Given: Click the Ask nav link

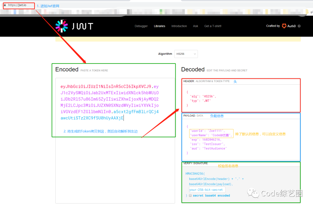Looking at the screenshot, I should point(196,26).
